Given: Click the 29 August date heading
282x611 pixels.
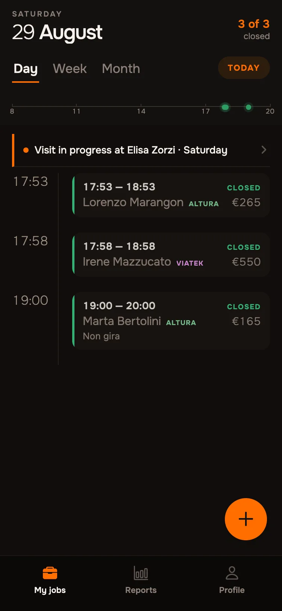Looking at the screenshot, I should click(x=57, y=32).
